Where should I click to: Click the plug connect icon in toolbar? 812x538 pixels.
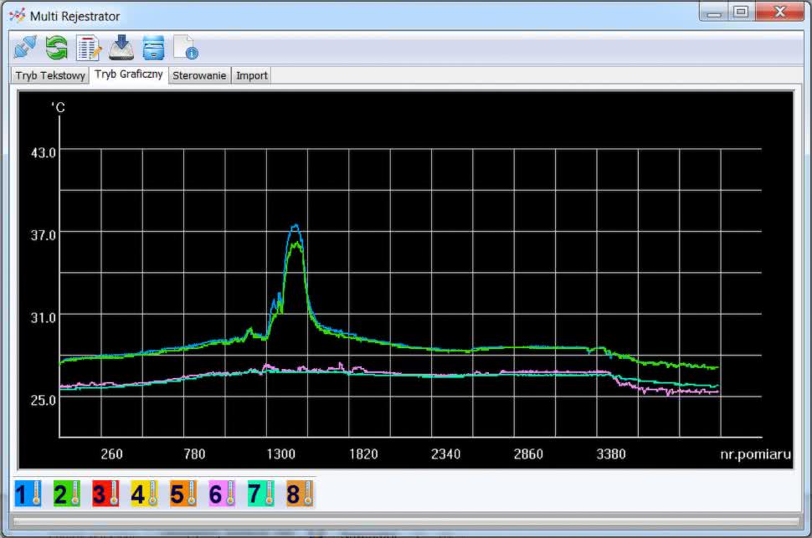[26, 48]
